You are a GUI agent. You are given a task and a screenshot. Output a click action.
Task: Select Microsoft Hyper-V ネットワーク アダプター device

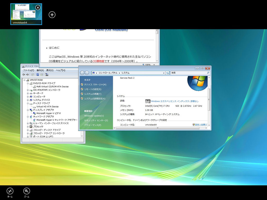[x=57, y=120]
